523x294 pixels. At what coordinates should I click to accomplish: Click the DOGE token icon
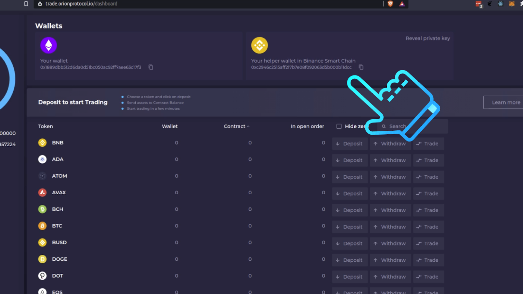coord(42,259)
